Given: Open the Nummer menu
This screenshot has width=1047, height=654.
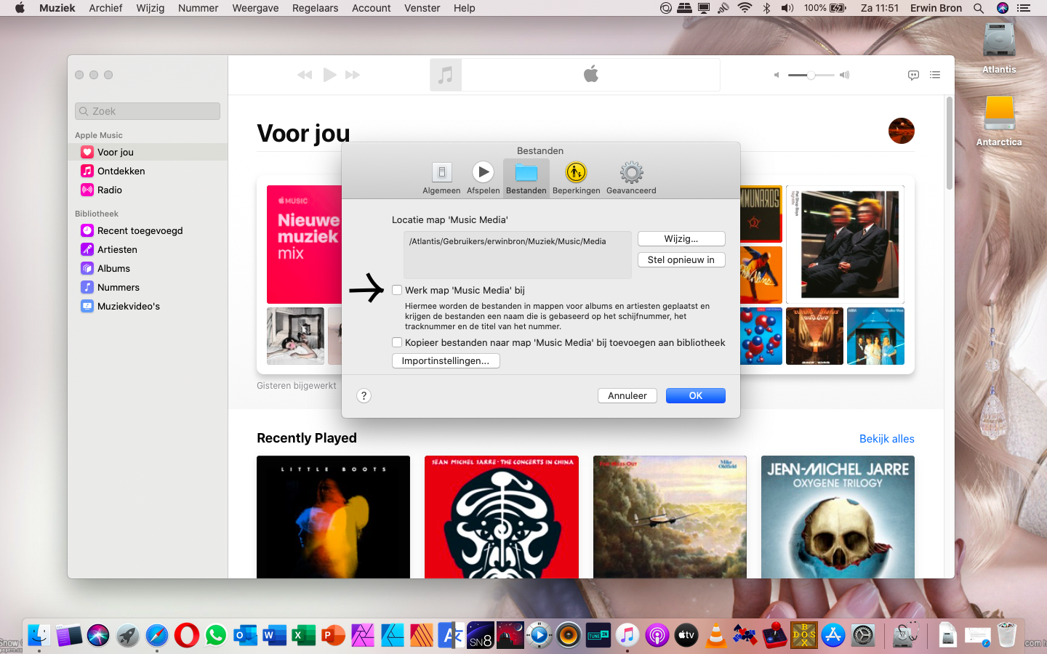Looking at the screenshot, I should [x=198, y=8].
